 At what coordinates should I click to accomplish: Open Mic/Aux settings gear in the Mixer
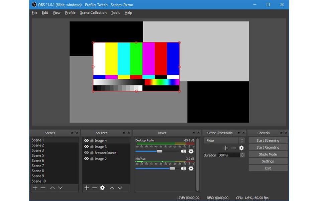coord(191,169)
